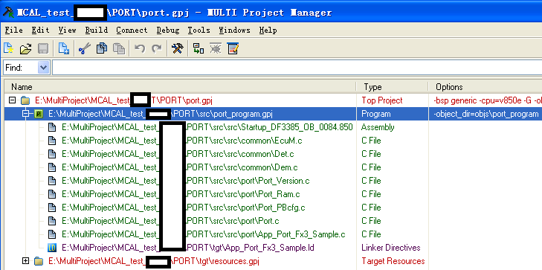Open the View menu

pyautogui.click(x=67, y=30)
